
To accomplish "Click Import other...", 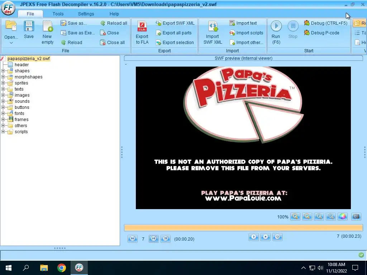I will pyautogui.click(x=246, y=42).
